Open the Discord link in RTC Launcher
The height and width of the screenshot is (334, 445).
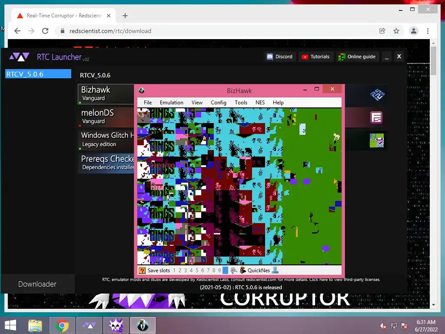coord(280,57)
